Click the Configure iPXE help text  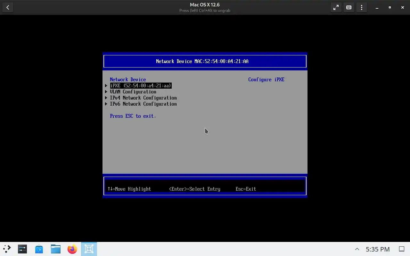[266, 80]
